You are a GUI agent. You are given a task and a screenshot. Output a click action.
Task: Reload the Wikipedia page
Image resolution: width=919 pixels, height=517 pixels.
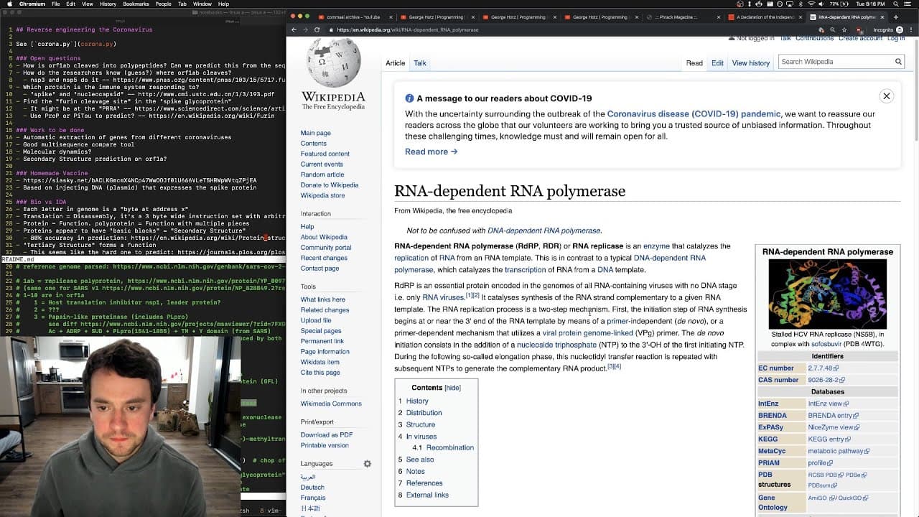pyautogui.click(x=317, y=29)
